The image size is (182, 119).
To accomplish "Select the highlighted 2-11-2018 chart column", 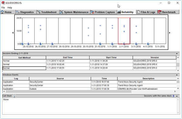I will tap(124, 31).
